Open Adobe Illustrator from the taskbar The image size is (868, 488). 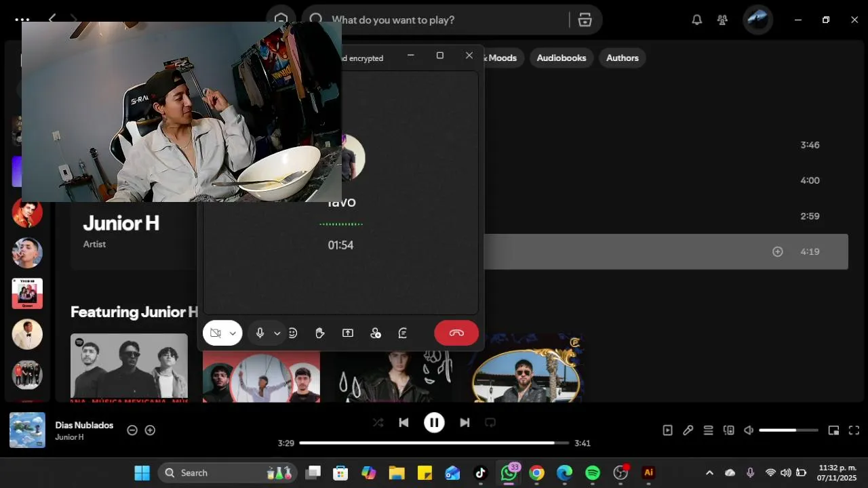(648, 472)
